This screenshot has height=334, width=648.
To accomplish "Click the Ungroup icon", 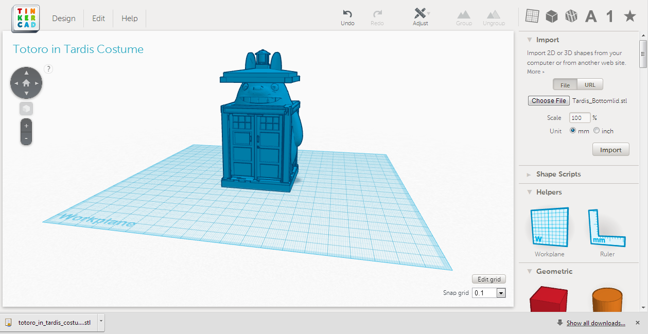I will click(x=494, y=17).
